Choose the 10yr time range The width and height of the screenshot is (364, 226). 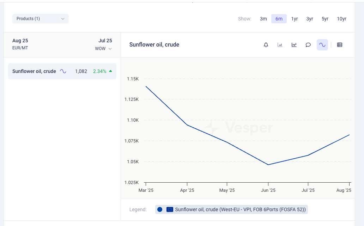tap(341, 19)
